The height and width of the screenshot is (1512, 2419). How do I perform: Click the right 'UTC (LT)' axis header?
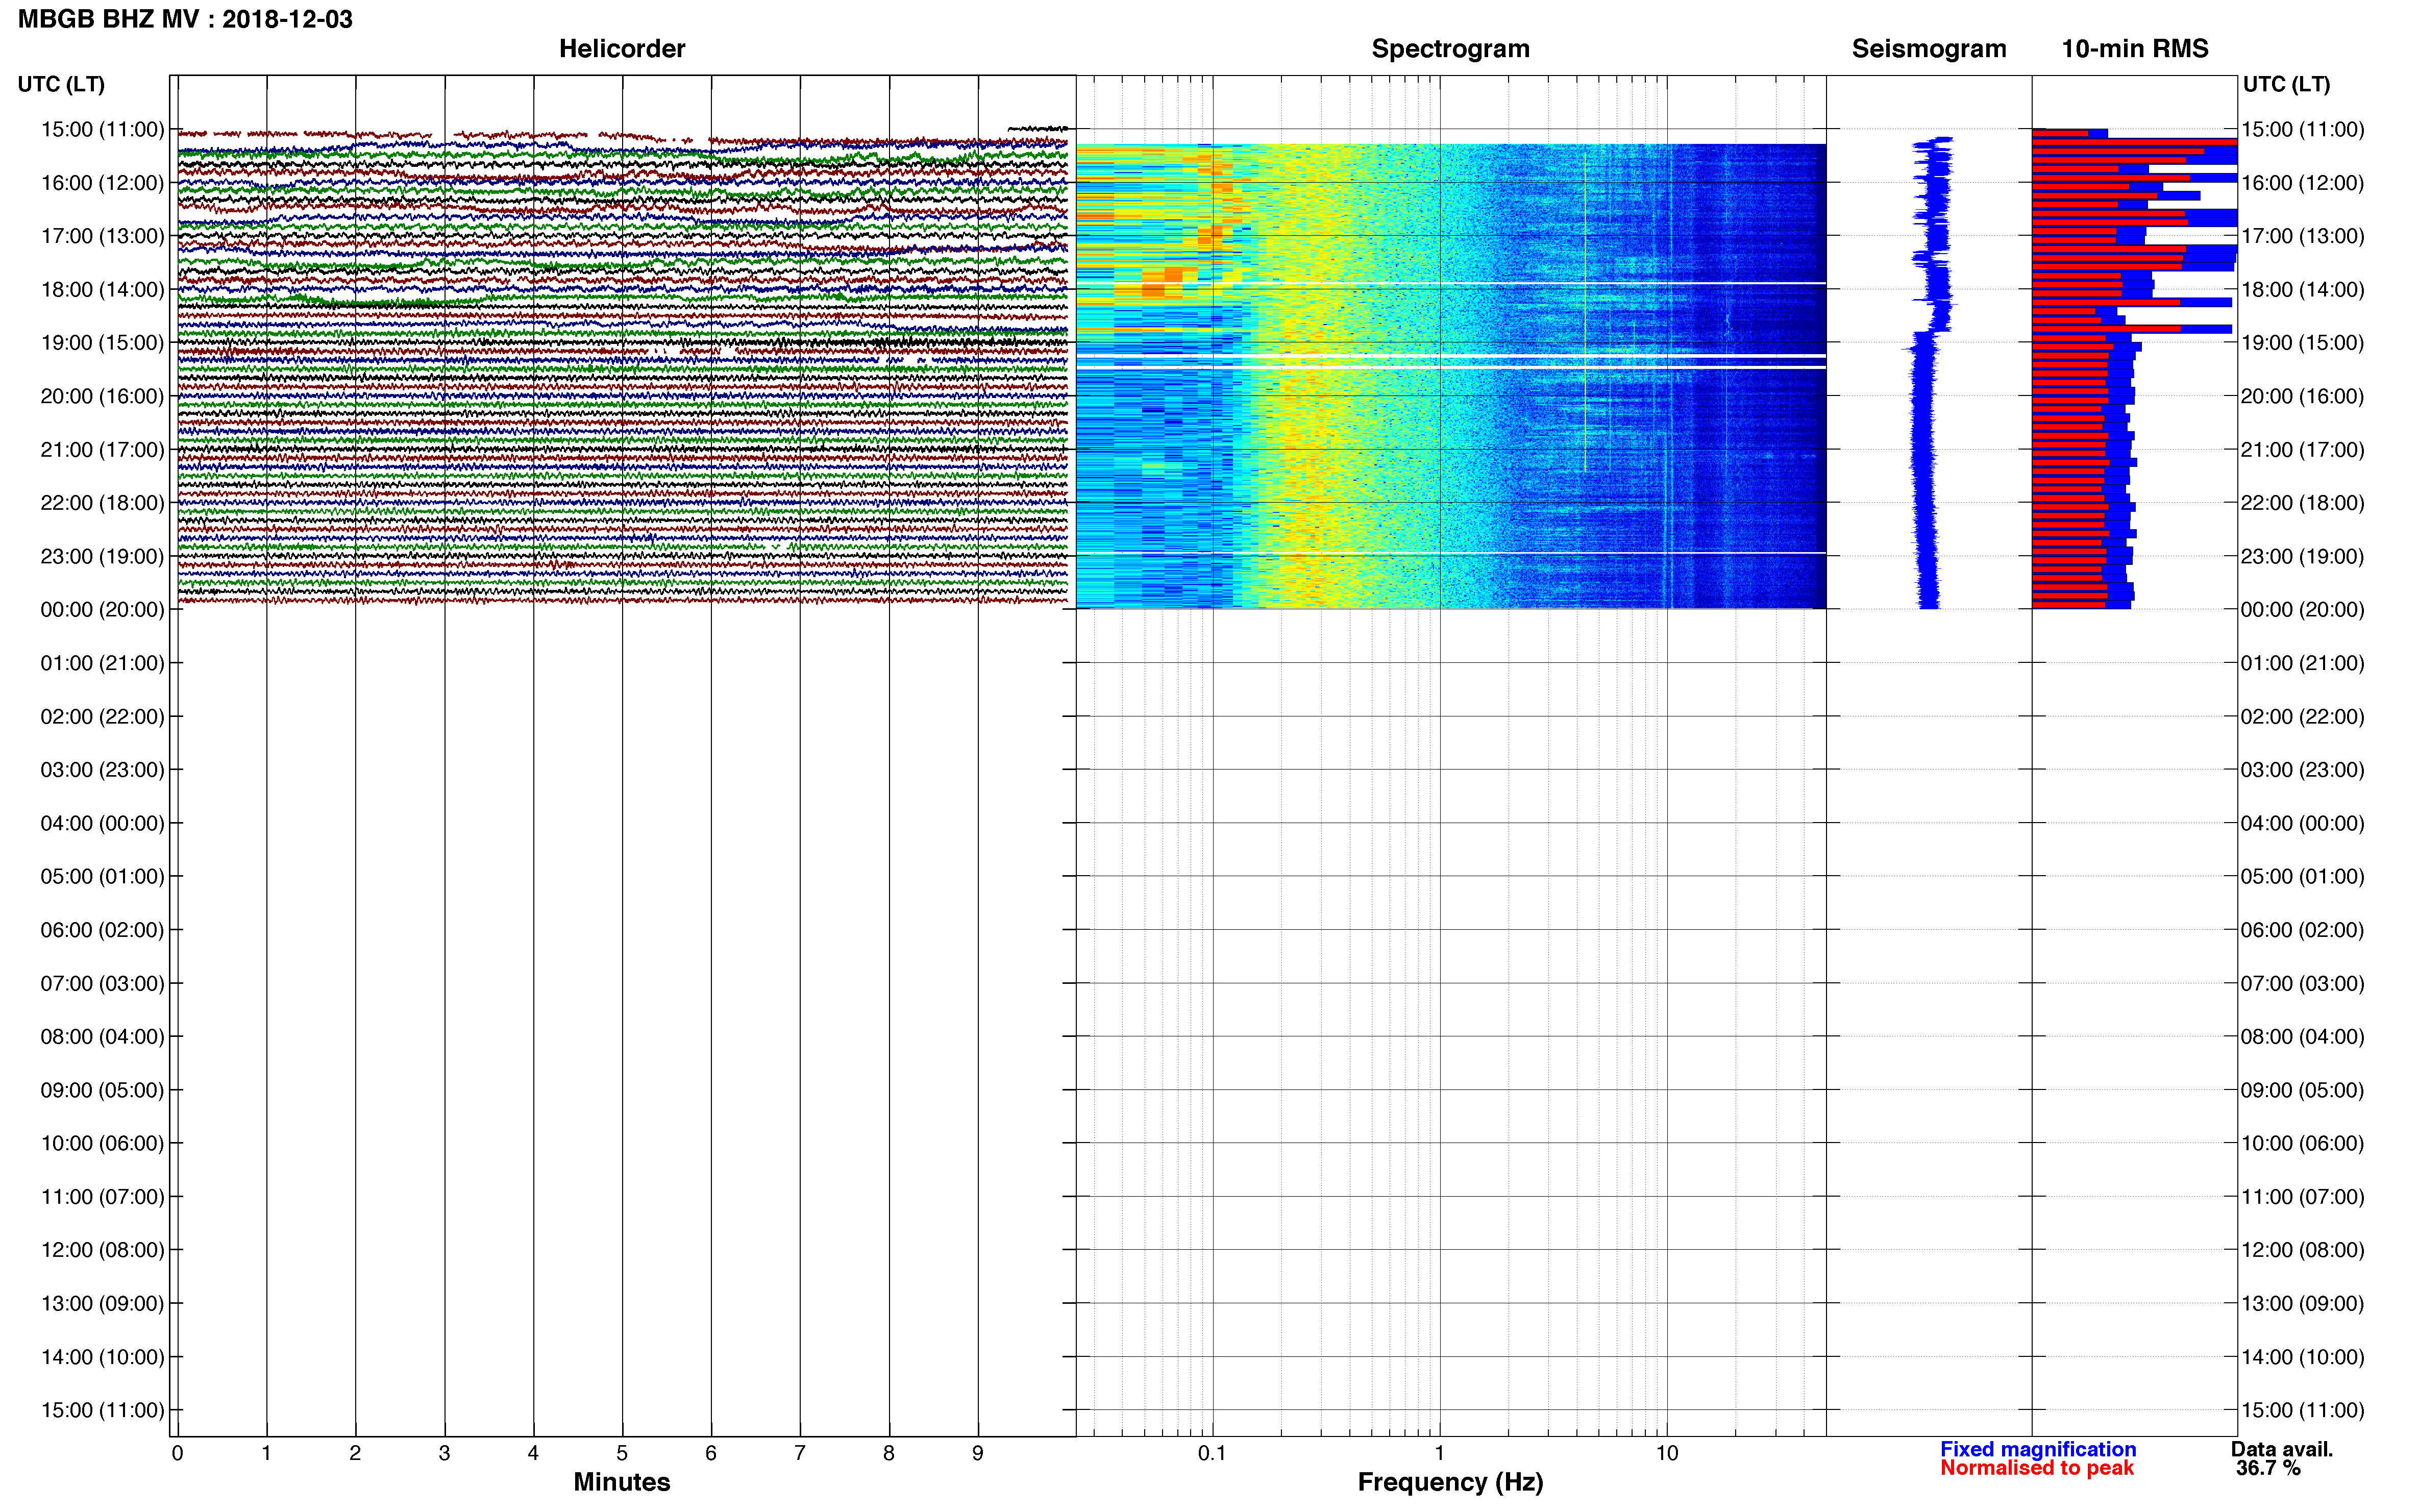point(2286,84)
